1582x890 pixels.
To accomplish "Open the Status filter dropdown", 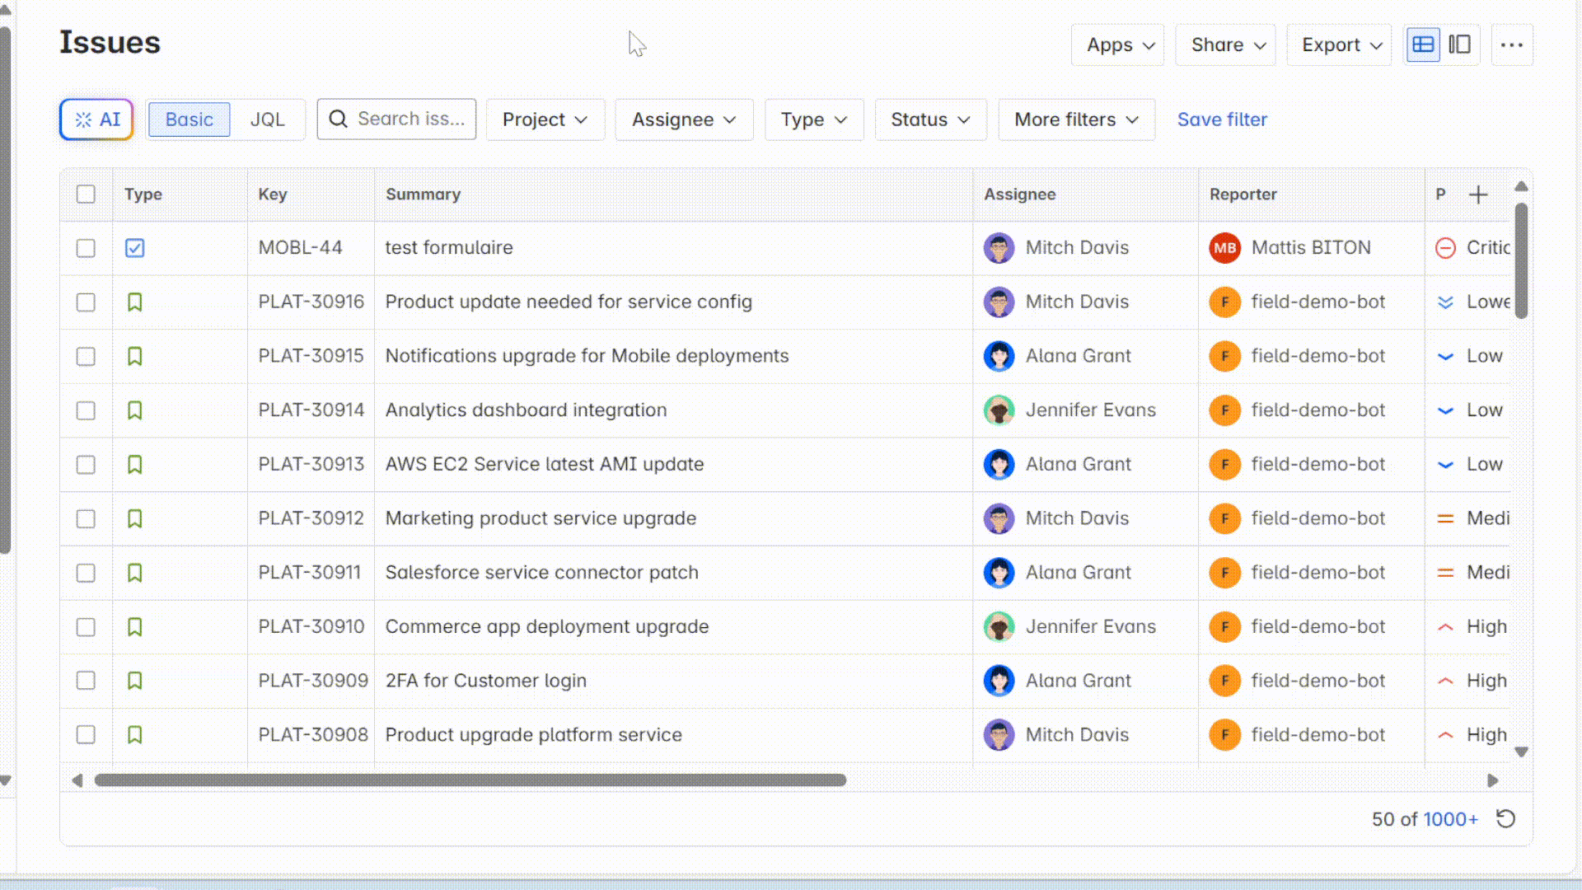I will pos(930,119).
